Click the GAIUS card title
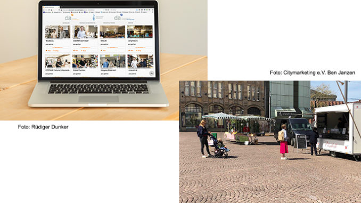Image resolution: width=361 pixels, height=203 pixels. click(104, 41)
